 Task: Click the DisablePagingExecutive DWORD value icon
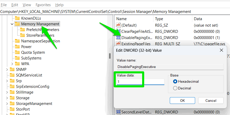tap(119, 38)
